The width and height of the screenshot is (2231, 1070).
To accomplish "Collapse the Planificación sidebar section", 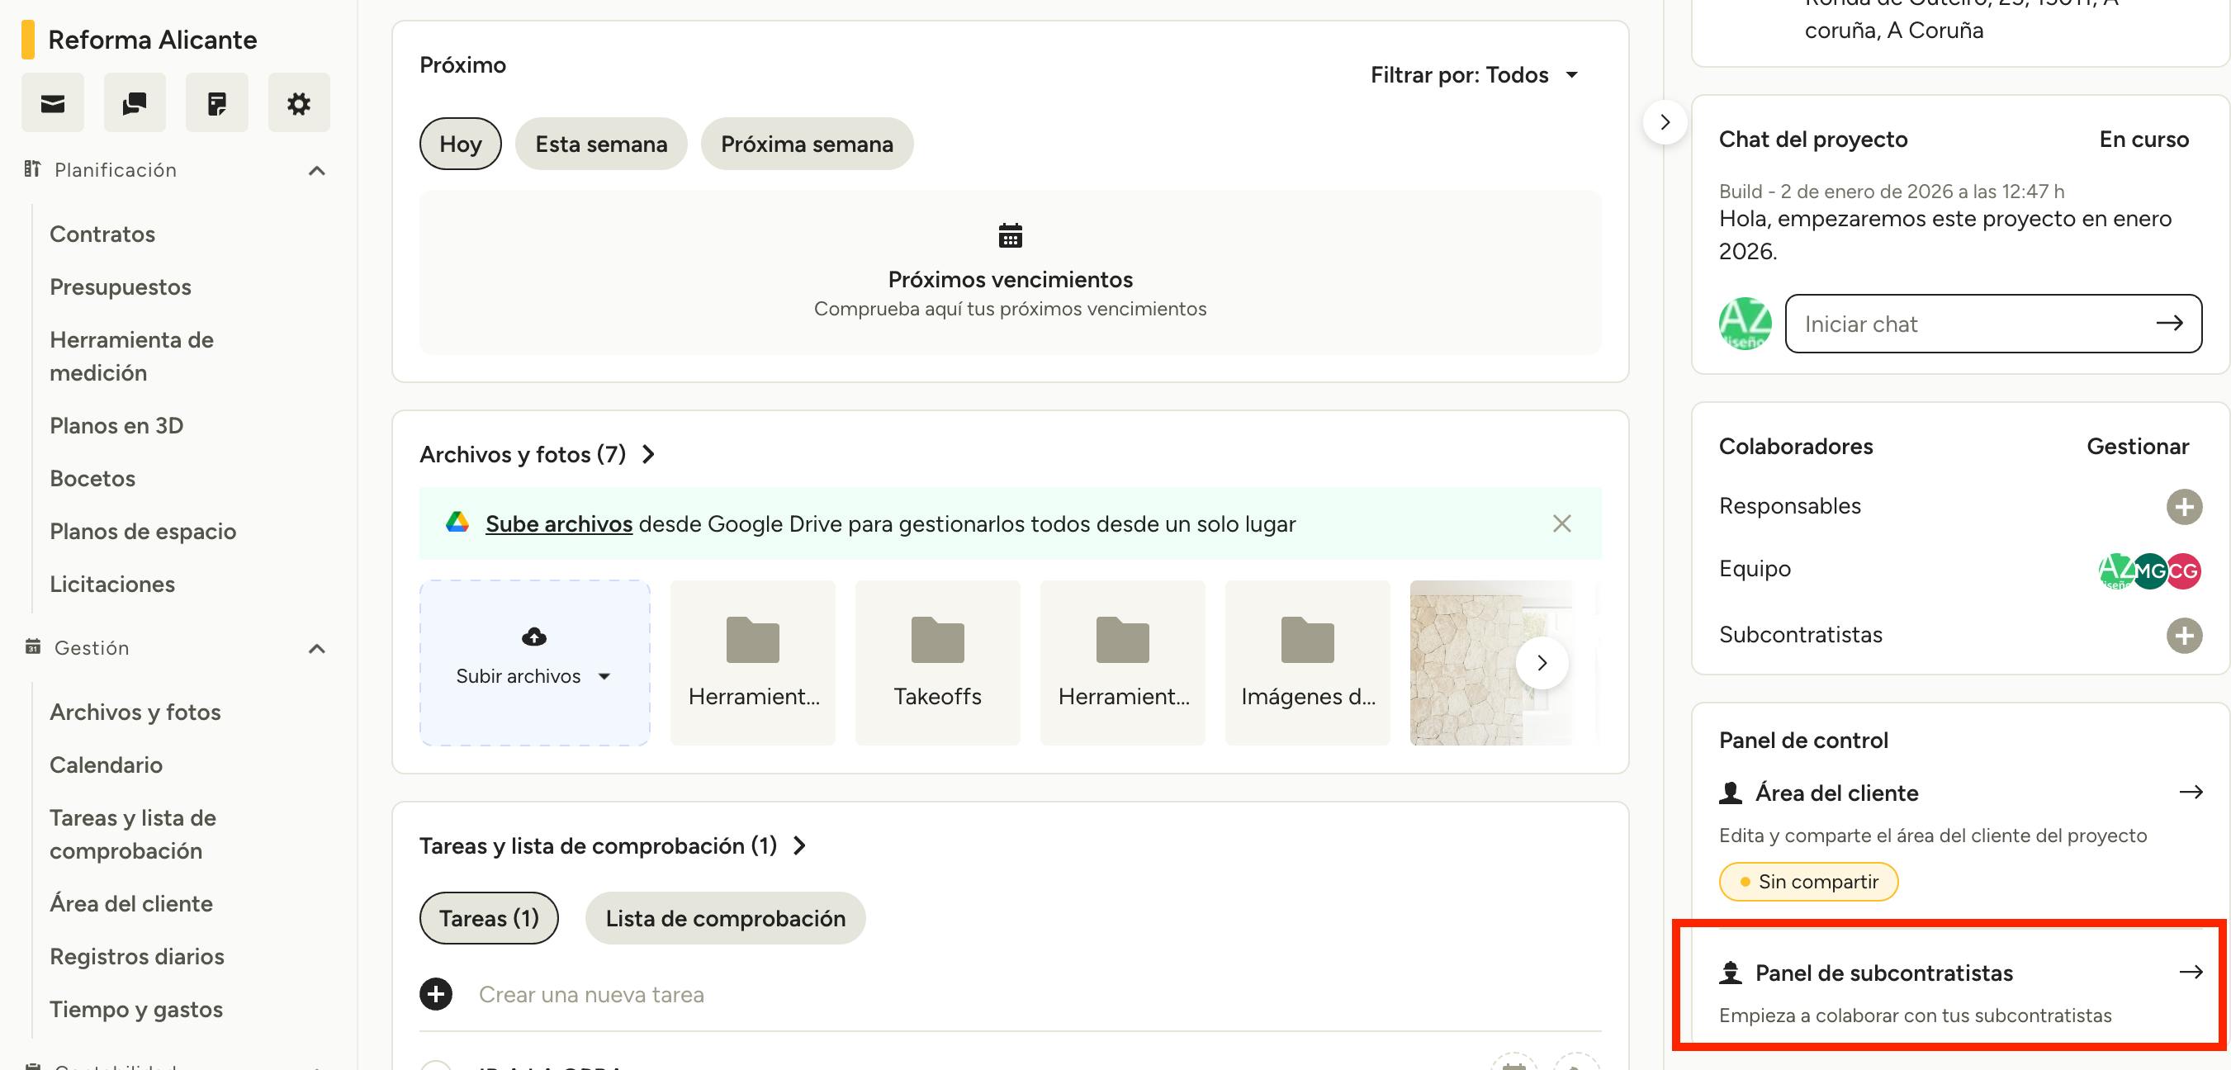I will 317,171.
